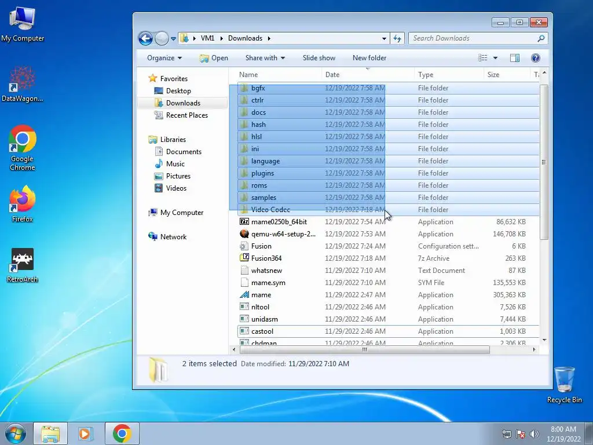The width and height of the screenshot is (593, 445).
Task: Click the scroll down arrow of file list
Action: click(x=544, y=340)
